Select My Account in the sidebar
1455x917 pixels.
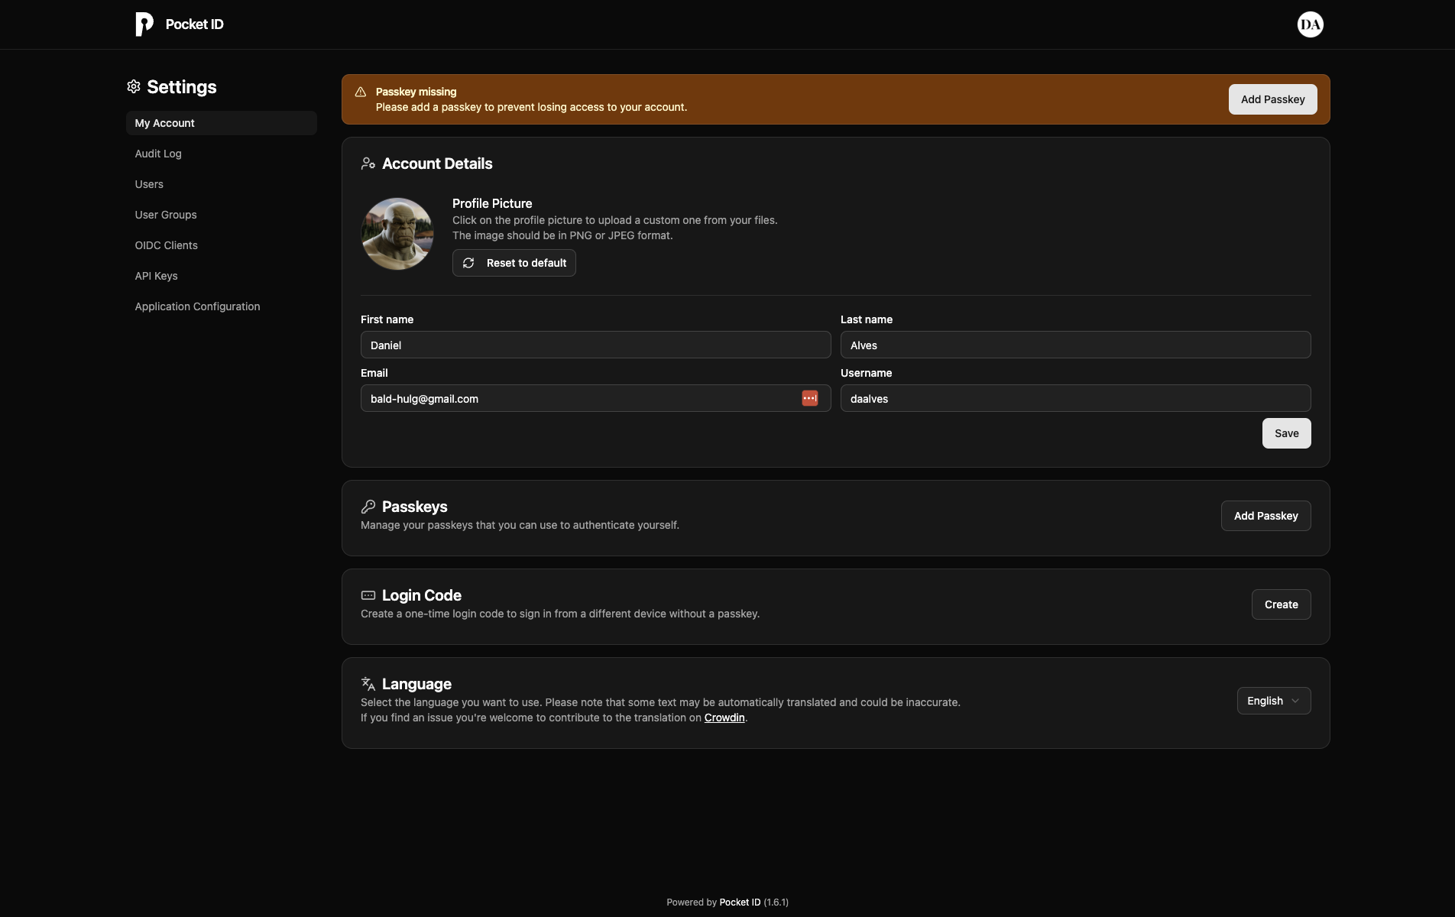(x=222, y=123)
